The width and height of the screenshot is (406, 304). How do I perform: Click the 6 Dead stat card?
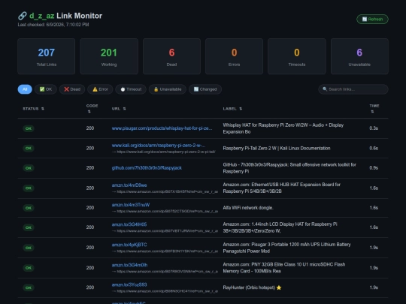click(x=171, y=56)
